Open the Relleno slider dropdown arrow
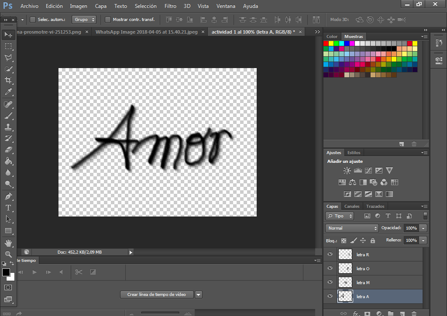 (423, 240)
